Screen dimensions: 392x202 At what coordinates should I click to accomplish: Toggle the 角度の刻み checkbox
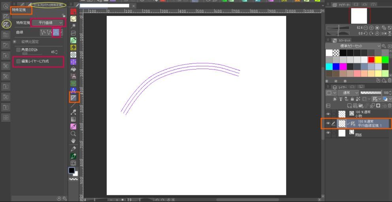pos(19,50)
